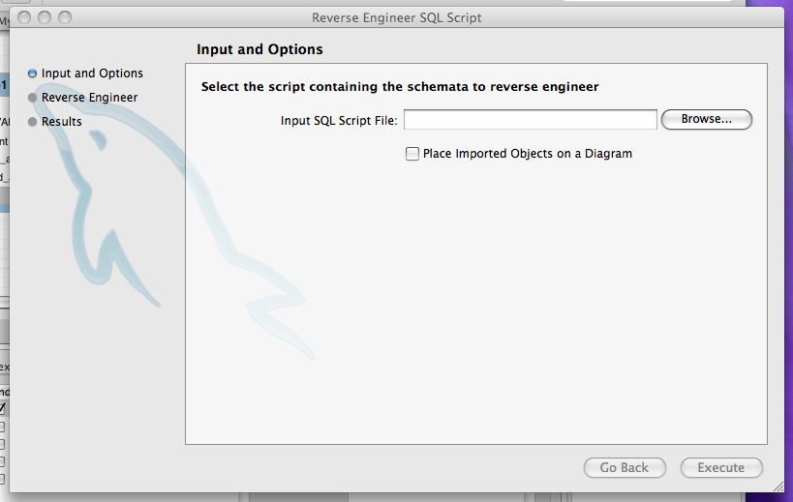Enable Place Imported Objects on a Diagram
The height and width of the screenshot is (502, 793).
[x=412, y=154]
